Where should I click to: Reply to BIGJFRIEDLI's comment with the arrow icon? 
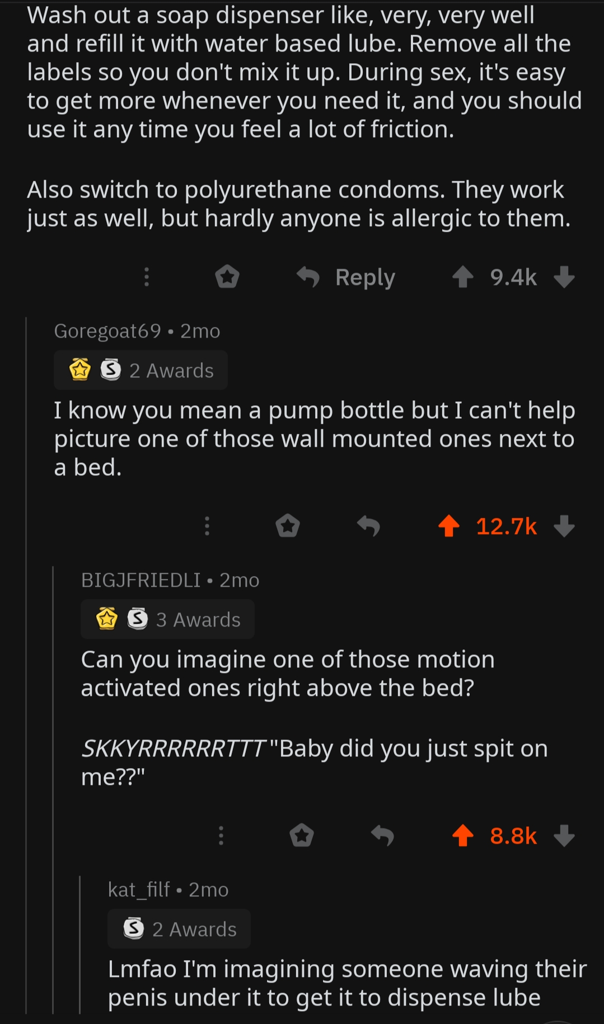click(x=382, y=835)
